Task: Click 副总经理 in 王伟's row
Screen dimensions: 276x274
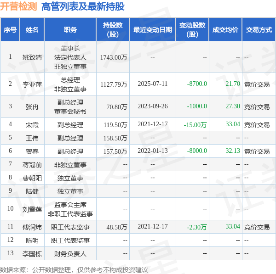Action: click(70, 138)
